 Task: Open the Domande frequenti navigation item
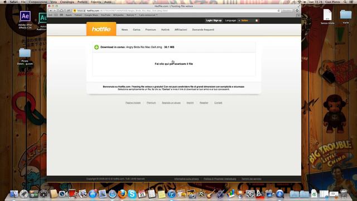pos(203,30)
